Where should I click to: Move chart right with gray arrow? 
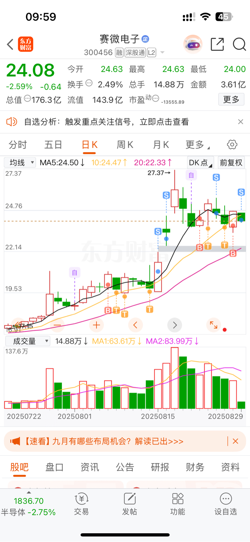pos(175,325)
